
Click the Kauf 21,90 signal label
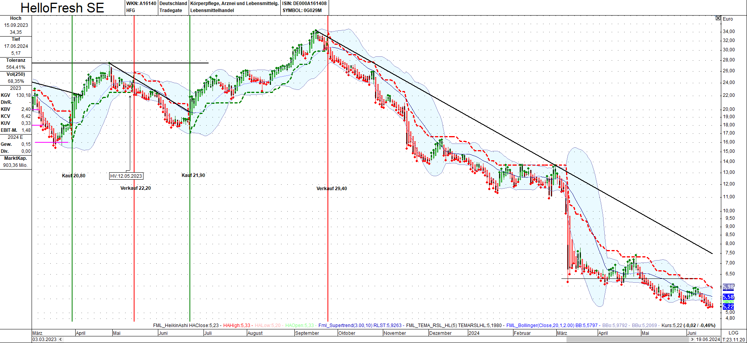(x=193, y=175)
